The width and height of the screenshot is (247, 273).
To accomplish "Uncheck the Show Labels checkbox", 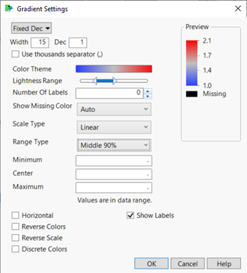I will [x=130, y=215].
